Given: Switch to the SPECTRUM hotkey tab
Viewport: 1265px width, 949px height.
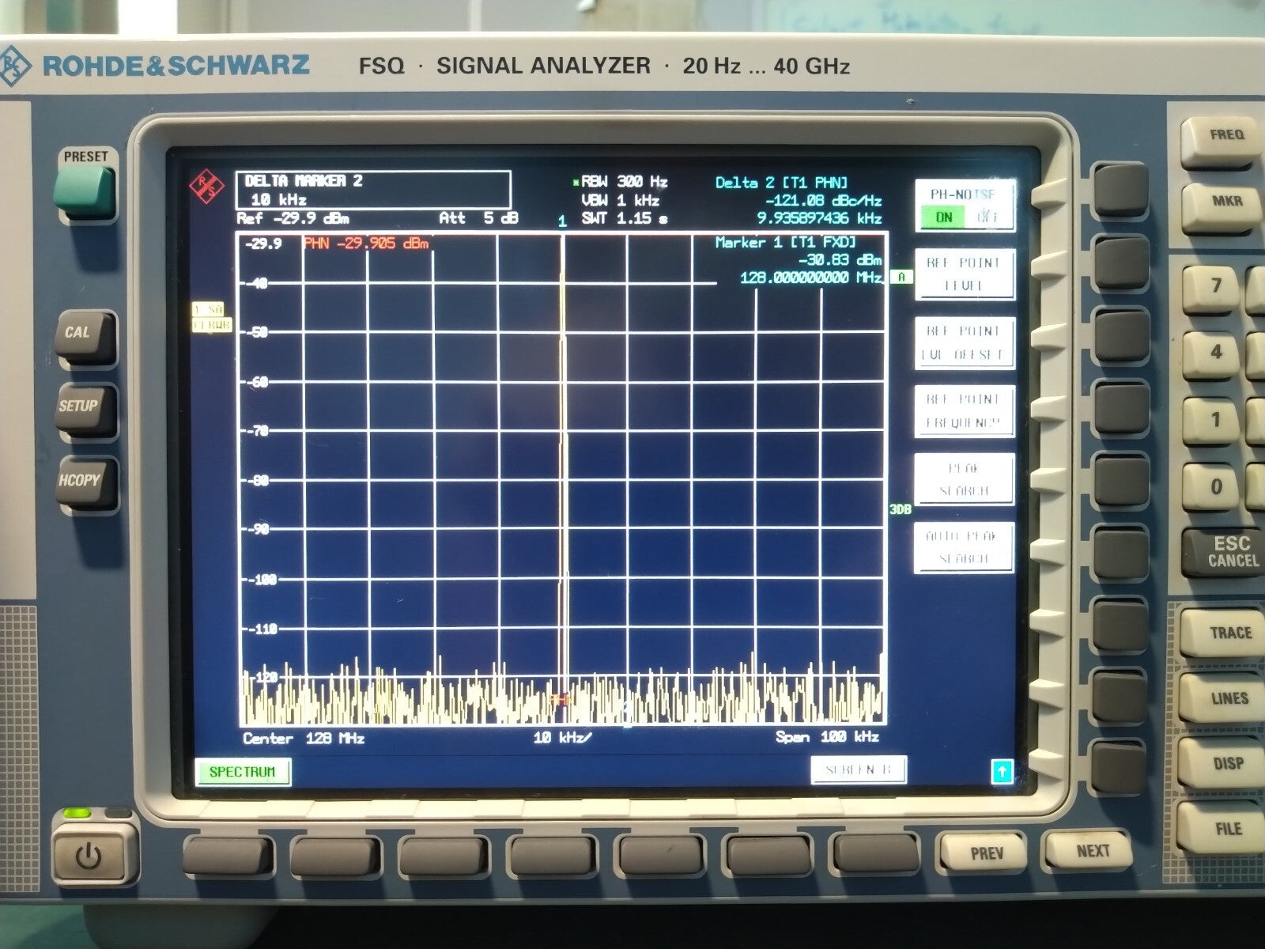Looking at the screenshot, I should coord(243,773).
